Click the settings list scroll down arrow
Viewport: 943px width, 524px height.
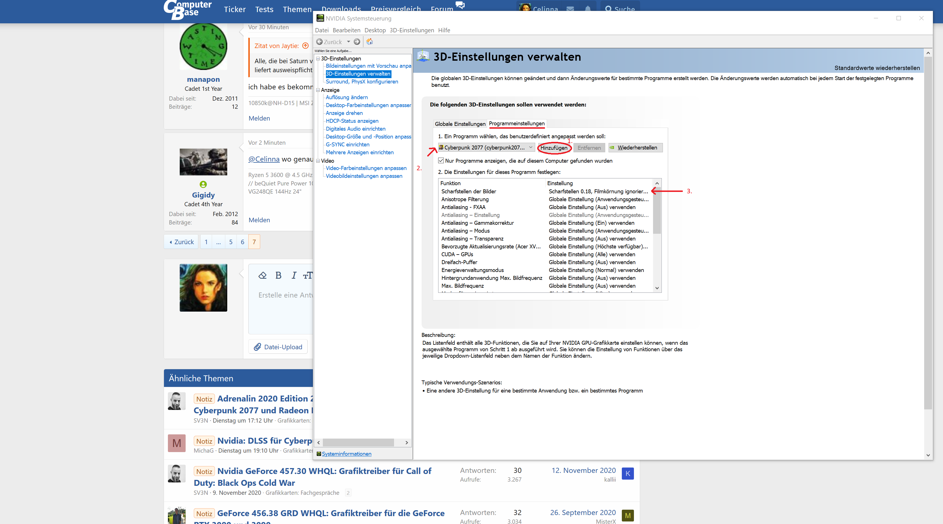pos(657,288)
